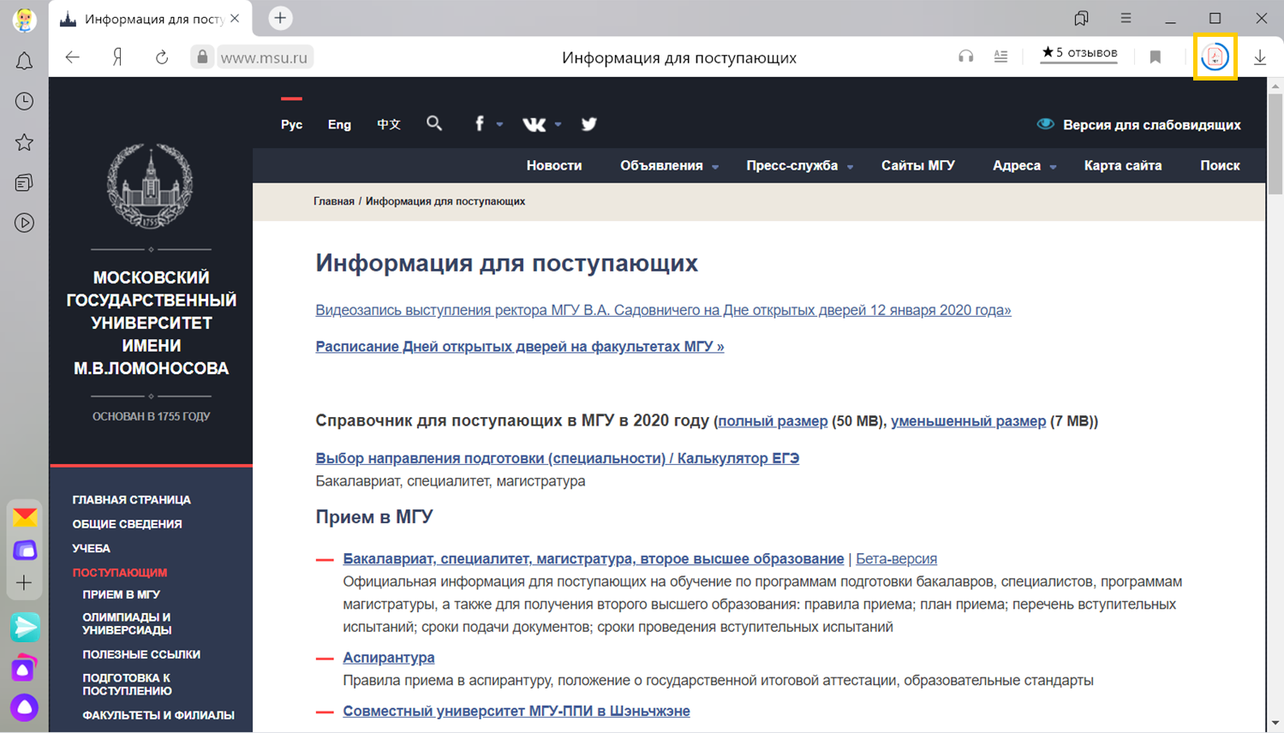
Task: Open bookmarks star in the sidebar
Action: coord(24,142)
